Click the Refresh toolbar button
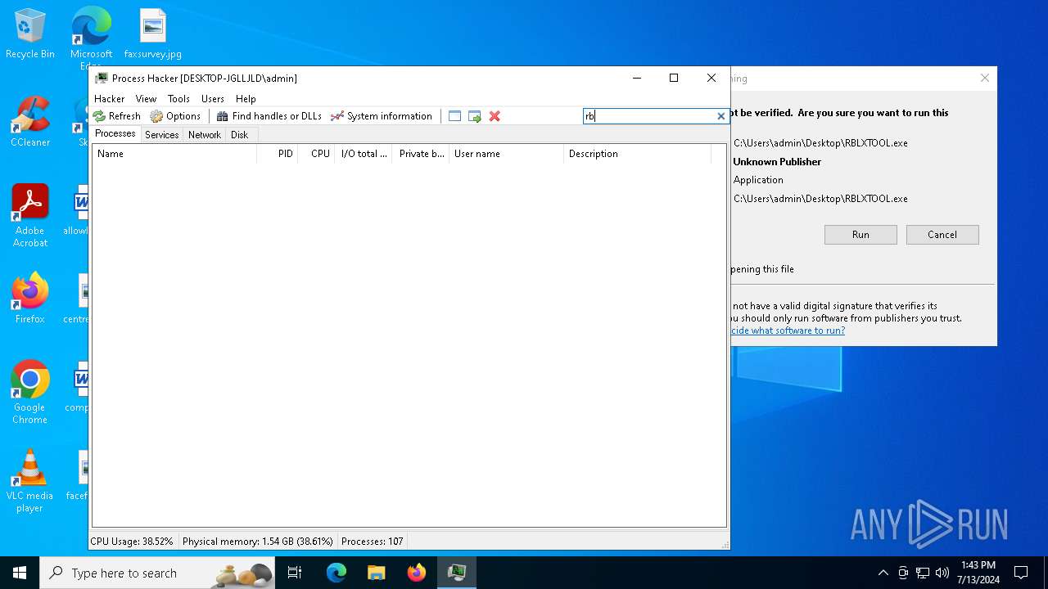Image resolution: width=1048 pixels, height=589 pixels. click(117, 116)
